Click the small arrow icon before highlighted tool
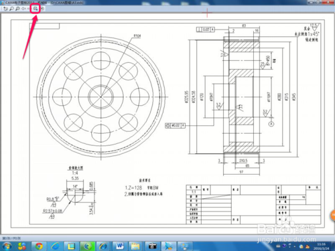This screenshot has width=335, height=251. [x=28, y=9]
